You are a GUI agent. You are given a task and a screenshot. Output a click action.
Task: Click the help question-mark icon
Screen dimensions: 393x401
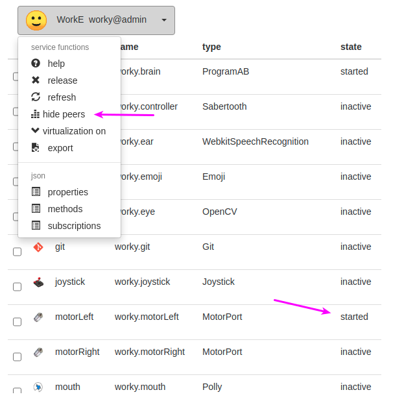pyautogui.click(x=36, y=63)
